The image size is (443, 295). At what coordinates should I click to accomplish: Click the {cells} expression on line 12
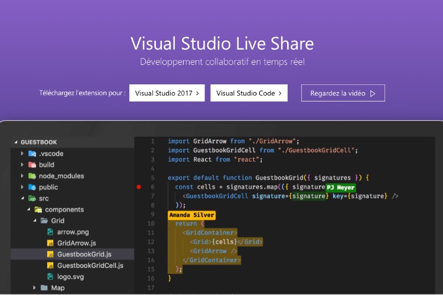click(x=224, y=242)
